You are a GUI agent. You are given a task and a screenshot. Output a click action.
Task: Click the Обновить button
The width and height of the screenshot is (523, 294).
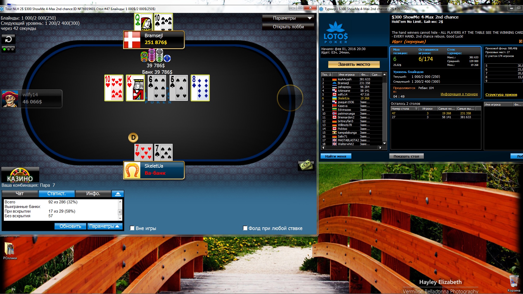click(x=70, y=226)
